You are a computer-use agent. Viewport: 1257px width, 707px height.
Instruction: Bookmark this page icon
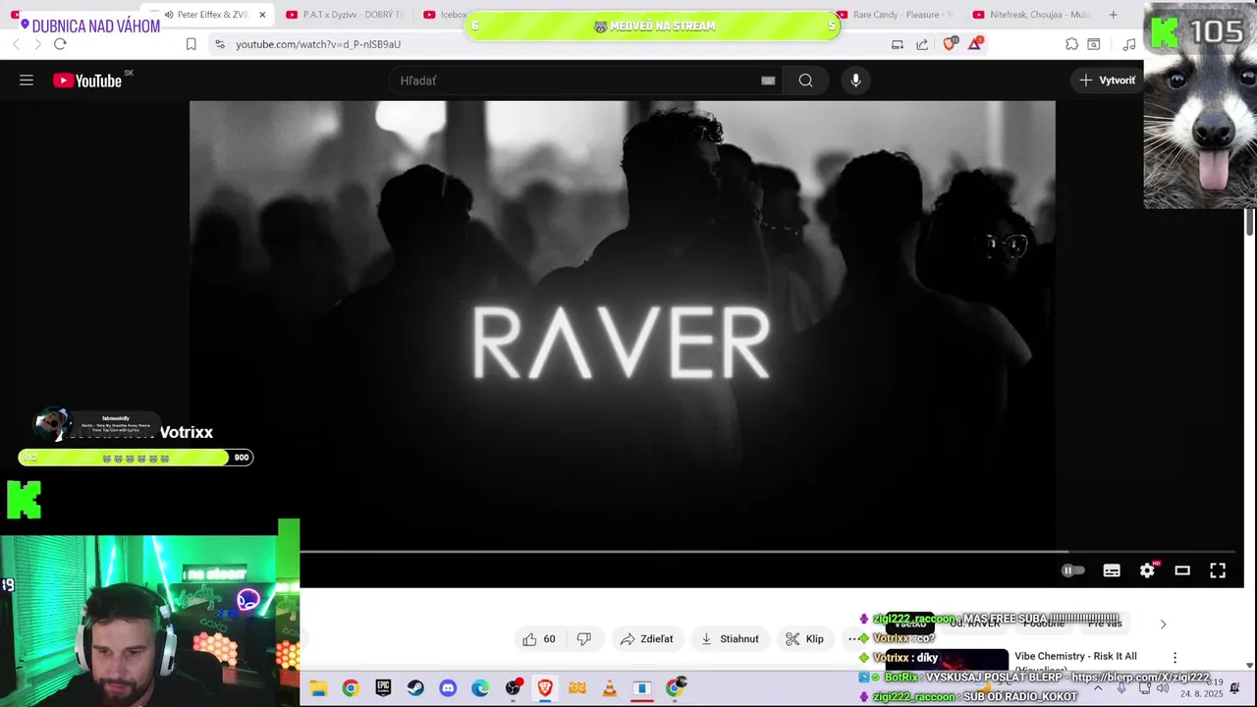(x=191, y=44)
